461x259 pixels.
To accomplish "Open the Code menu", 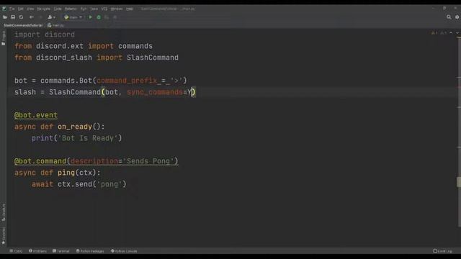I will pos(58,9).
